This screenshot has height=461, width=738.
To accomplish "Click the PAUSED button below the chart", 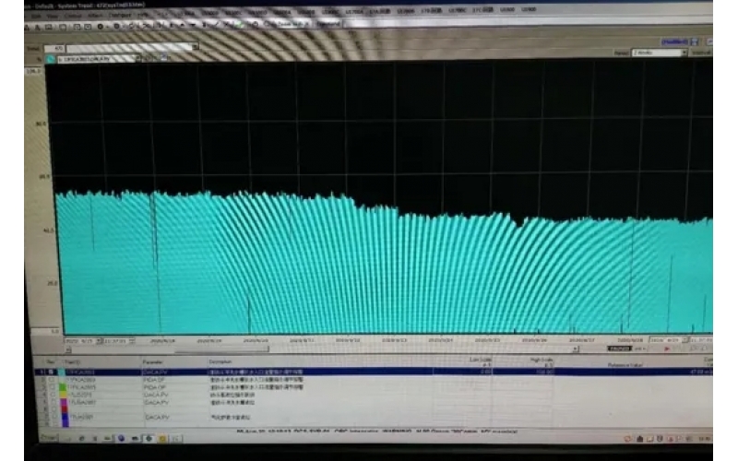I will 618,349.
